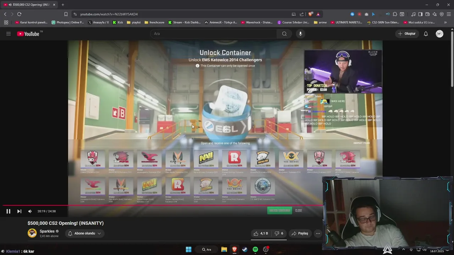Mute the YouTube player volume
The width and height of the screenshot is (454, 255).
[30, 211]
